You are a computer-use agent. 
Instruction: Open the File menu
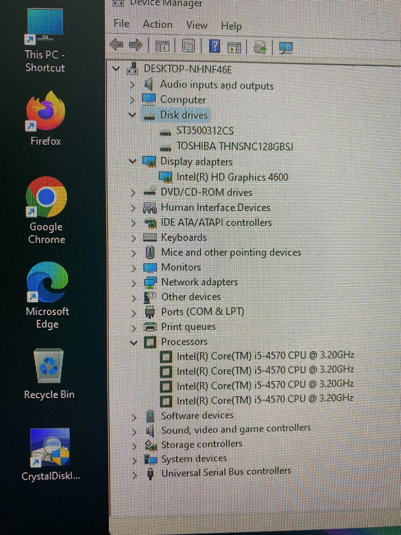[x=122, y=24]
